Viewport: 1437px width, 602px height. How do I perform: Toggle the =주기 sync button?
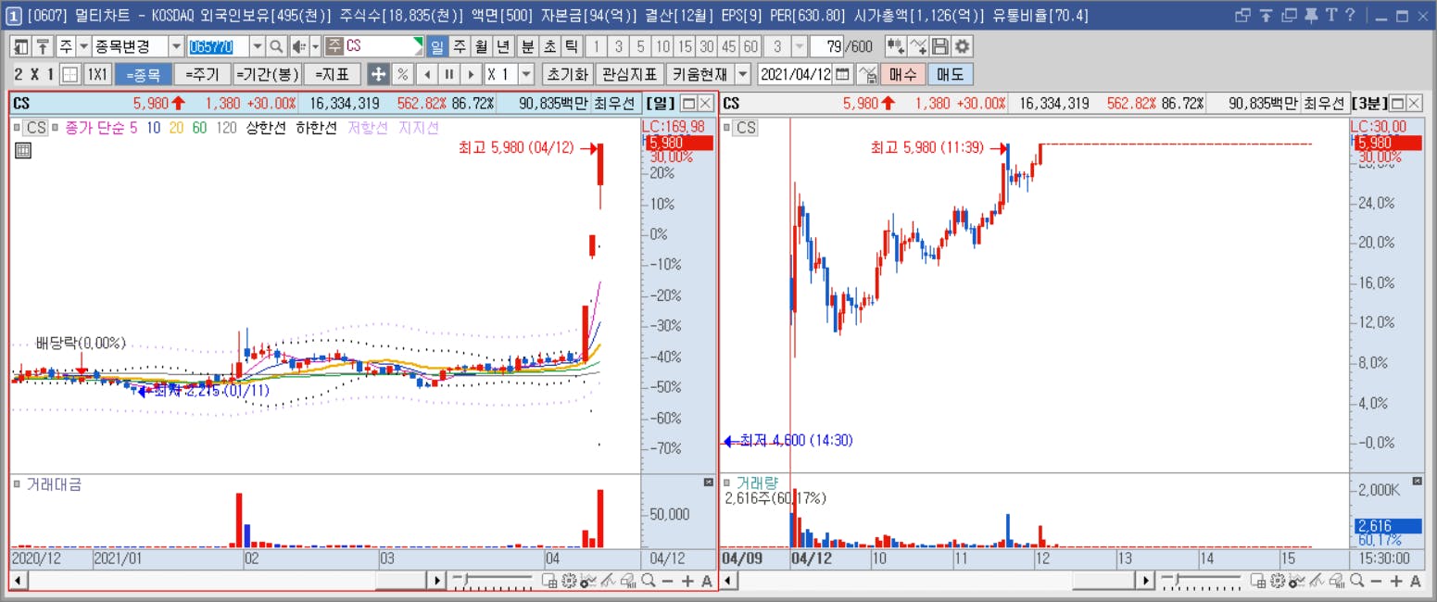coord(201,74)
